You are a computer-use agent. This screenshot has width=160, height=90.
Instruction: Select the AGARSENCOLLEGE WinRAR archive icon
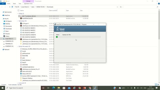[x=21, y=18]
